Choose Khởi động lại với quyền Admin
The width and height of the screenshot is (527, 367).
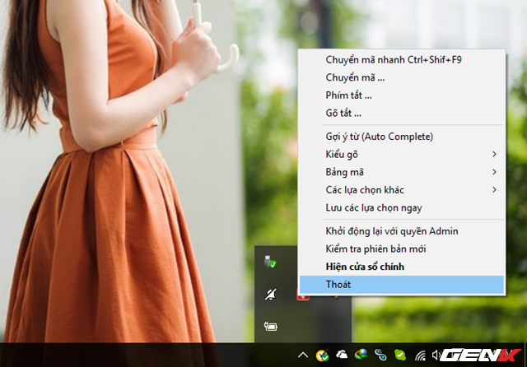[x=402, y=231]
